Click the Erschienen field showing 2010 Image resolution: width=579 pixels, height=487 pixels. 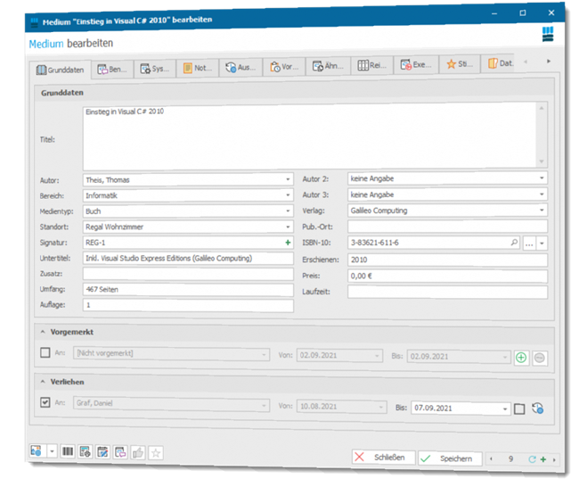coord(447,260)
